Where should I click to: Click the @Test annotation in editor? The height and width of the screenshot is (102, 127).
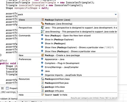3,61
